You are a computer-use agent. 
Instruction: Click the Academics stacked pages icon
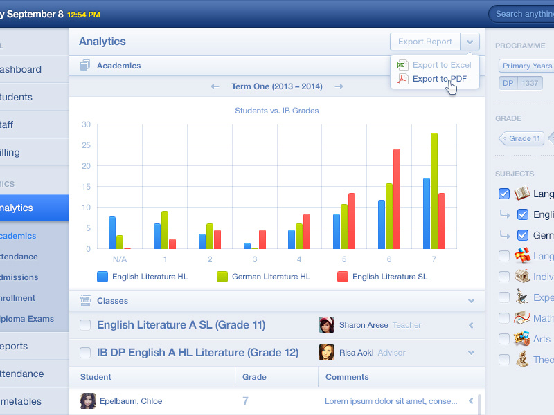[84, 65]
